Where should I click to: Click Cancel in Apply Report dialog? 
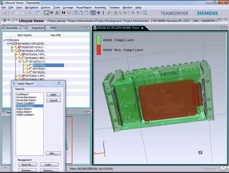pos(53,100)
